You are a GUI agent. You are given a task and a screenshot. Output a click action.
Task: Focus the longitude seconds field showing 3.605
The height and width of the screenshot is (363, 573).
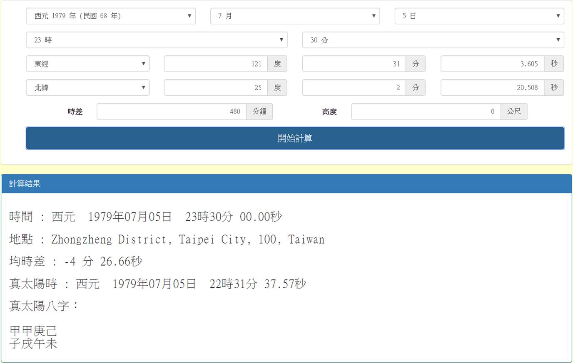click(x=492, y=64)
